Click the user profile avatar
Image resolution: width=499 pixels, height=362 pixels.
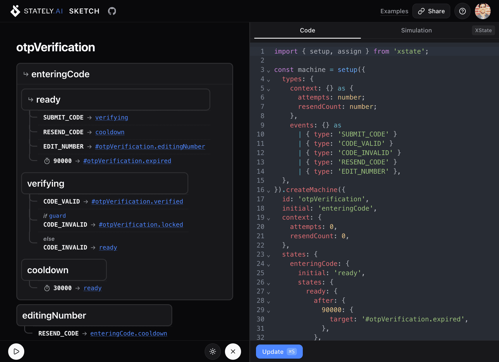(x=483, y=11)
